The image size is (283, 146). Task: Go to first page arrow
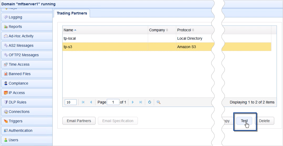pos(83,102)
